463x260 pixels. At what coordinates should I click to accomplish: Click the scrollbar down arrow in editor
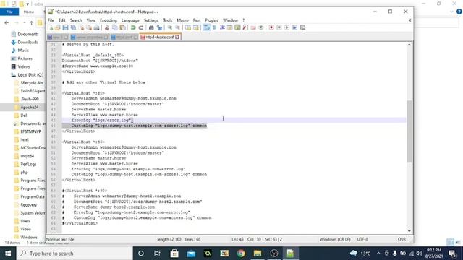tap(409, 230)
